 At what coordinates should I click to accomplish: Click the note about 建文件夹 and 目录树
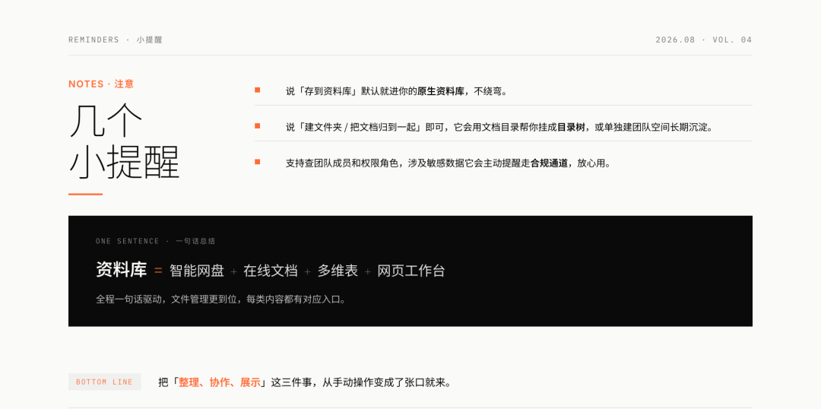point(499,127)
